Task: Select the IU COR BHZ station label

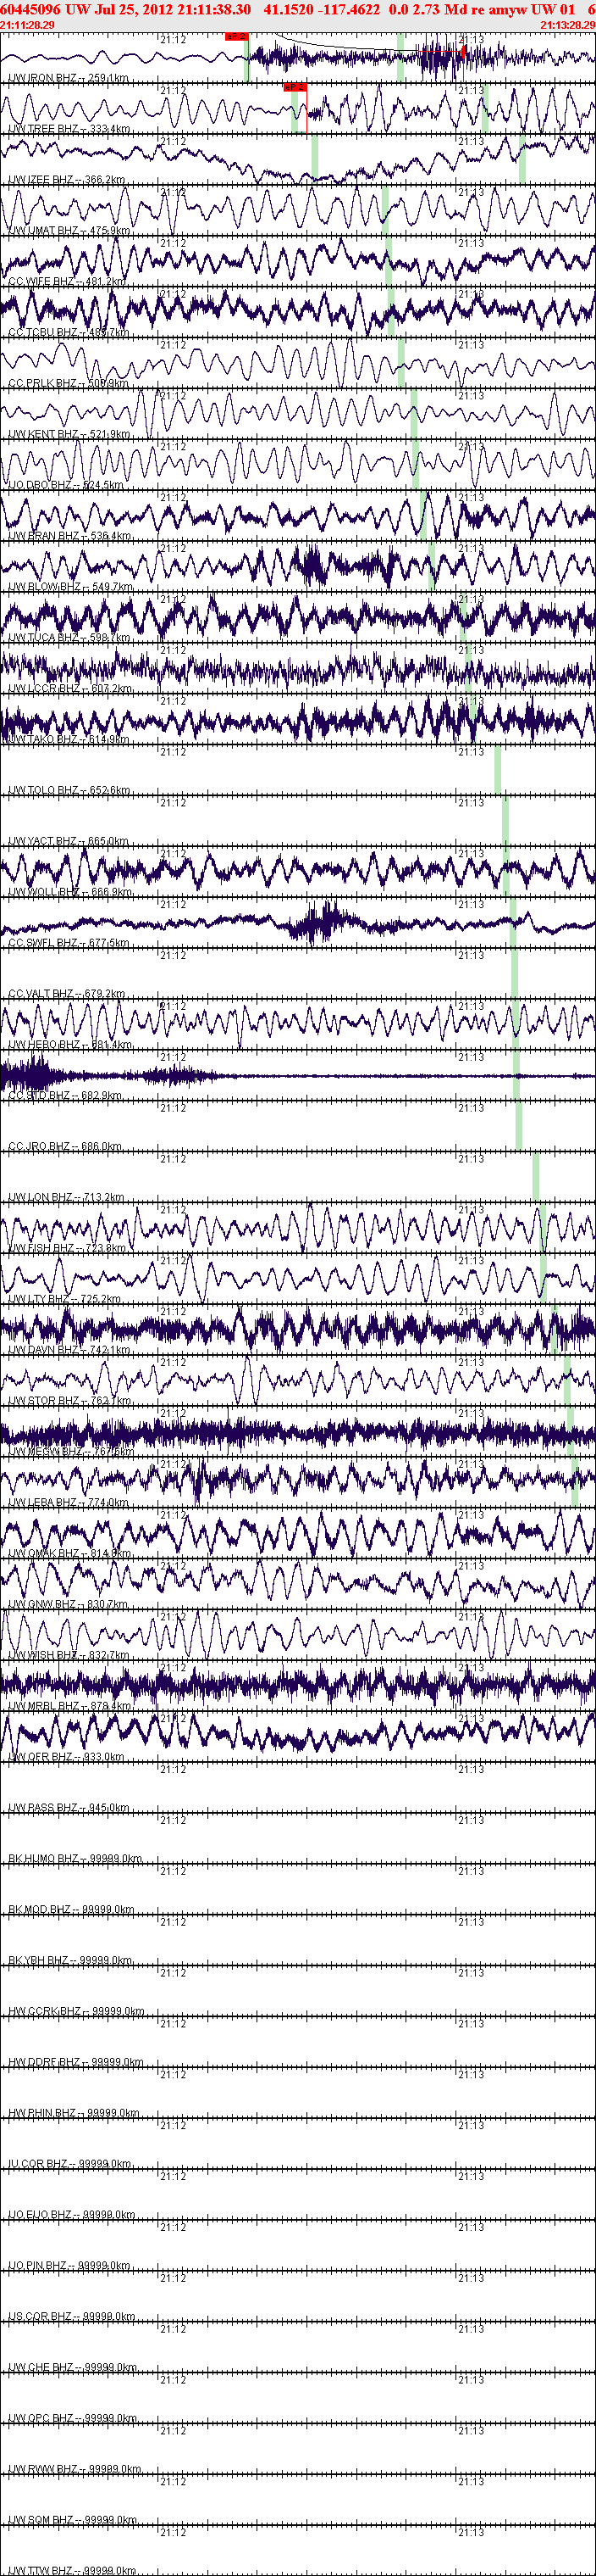Action: pyautogui.click(x=70, y=2165)
